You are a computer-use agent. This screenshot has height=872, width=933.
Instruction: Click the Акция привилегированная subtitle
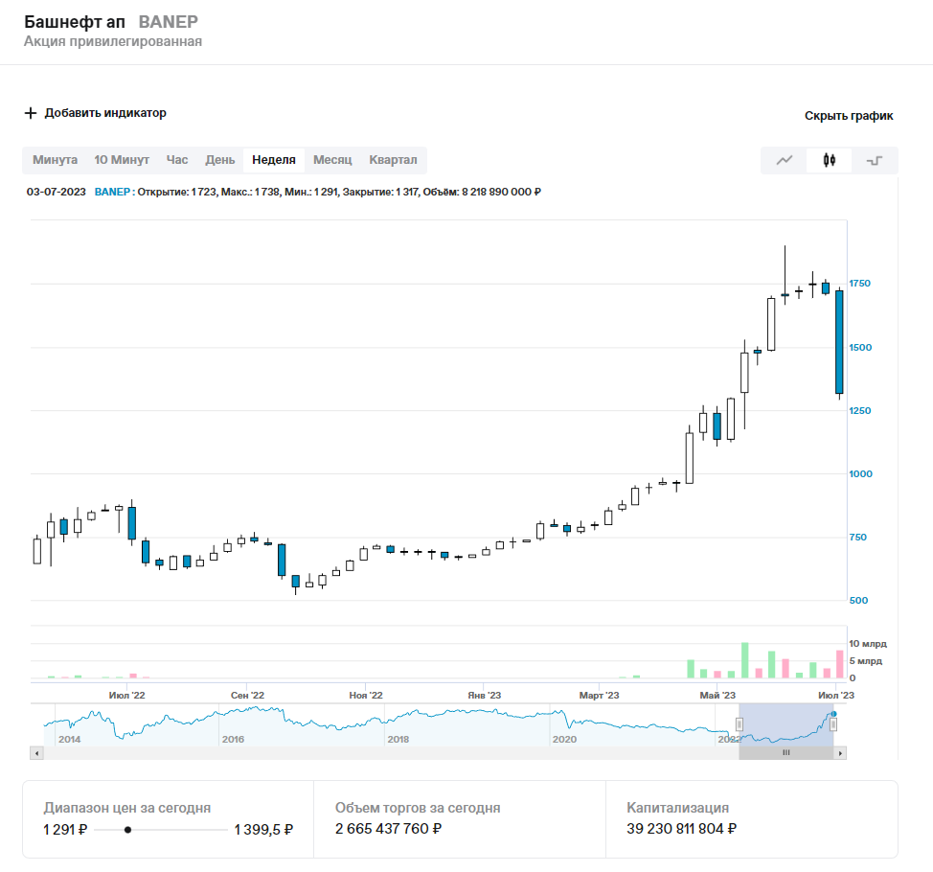pyautogui.click(x=112, y=41)
